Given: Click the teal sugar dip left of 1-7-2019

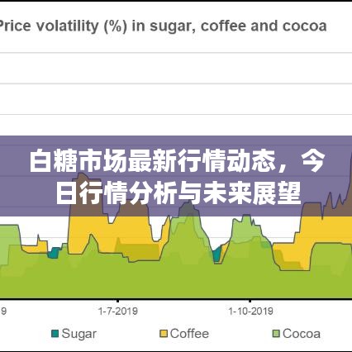Looking at the screenshot, I should coord(54,253).
